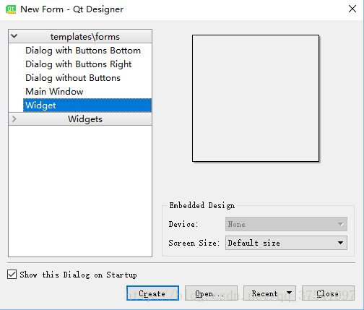Click the Embedded Design group label
This screenshot has width=364, height=310.
click(201, 205)
